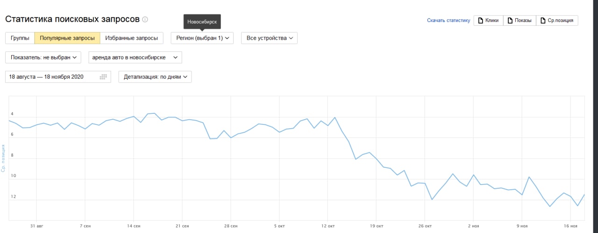Click the Ср. позиция axis label
This screenshot has height=233, width=598.
[3, 158]
